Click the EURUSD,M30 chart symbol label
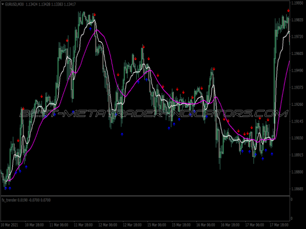 15,4
